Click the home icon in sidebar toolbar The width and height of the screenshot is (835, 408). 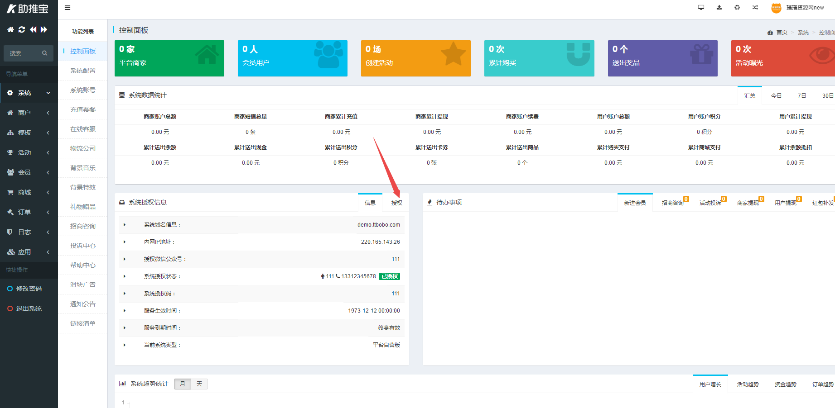tap(10, 29)
